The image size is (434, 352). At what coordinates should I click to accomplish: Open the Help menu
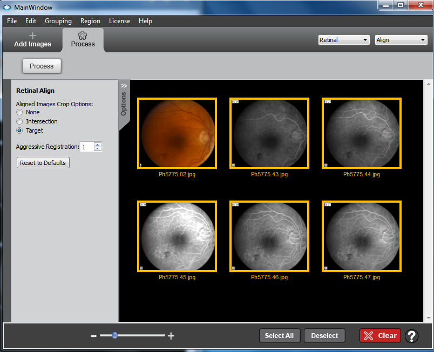[x=145, y=21]
